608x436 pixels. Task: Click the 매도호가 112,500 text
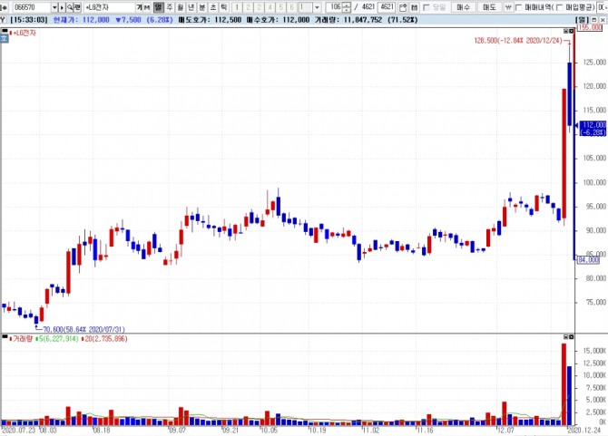(x=210, y=20)
